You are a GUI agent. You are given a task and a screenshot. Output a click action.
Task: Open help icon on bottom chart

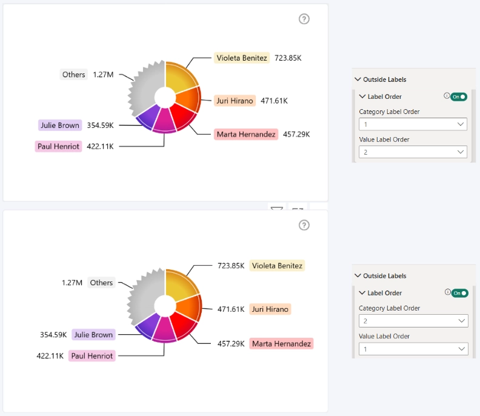[304, 225]
